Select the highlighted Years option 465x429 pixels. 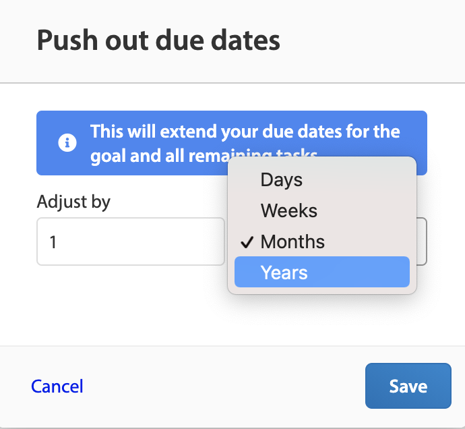pyautogui.click(x=321, y=272)
